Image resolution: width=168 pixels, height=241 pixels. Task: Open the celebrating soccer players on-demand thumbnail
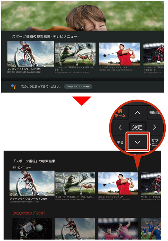pos(118,229)
